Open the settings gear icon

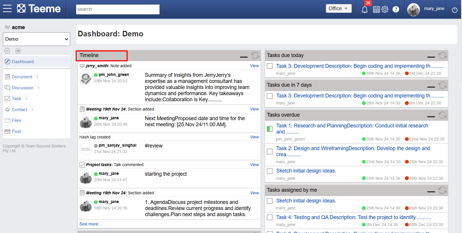coord(385,9)
